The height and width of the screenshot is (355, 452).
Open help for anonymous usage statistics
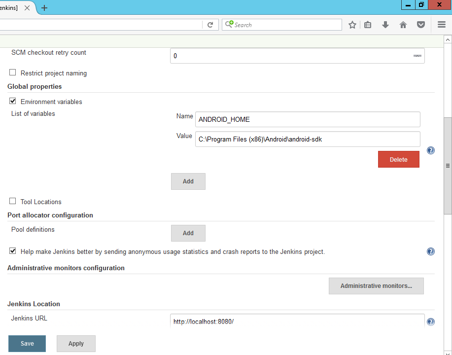[431, 251]
